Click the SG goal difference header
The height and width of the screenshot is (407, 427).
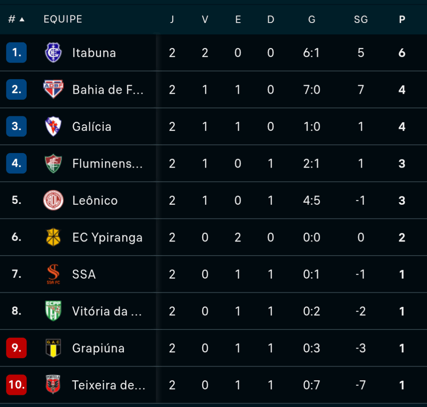[x=361, y=19]
